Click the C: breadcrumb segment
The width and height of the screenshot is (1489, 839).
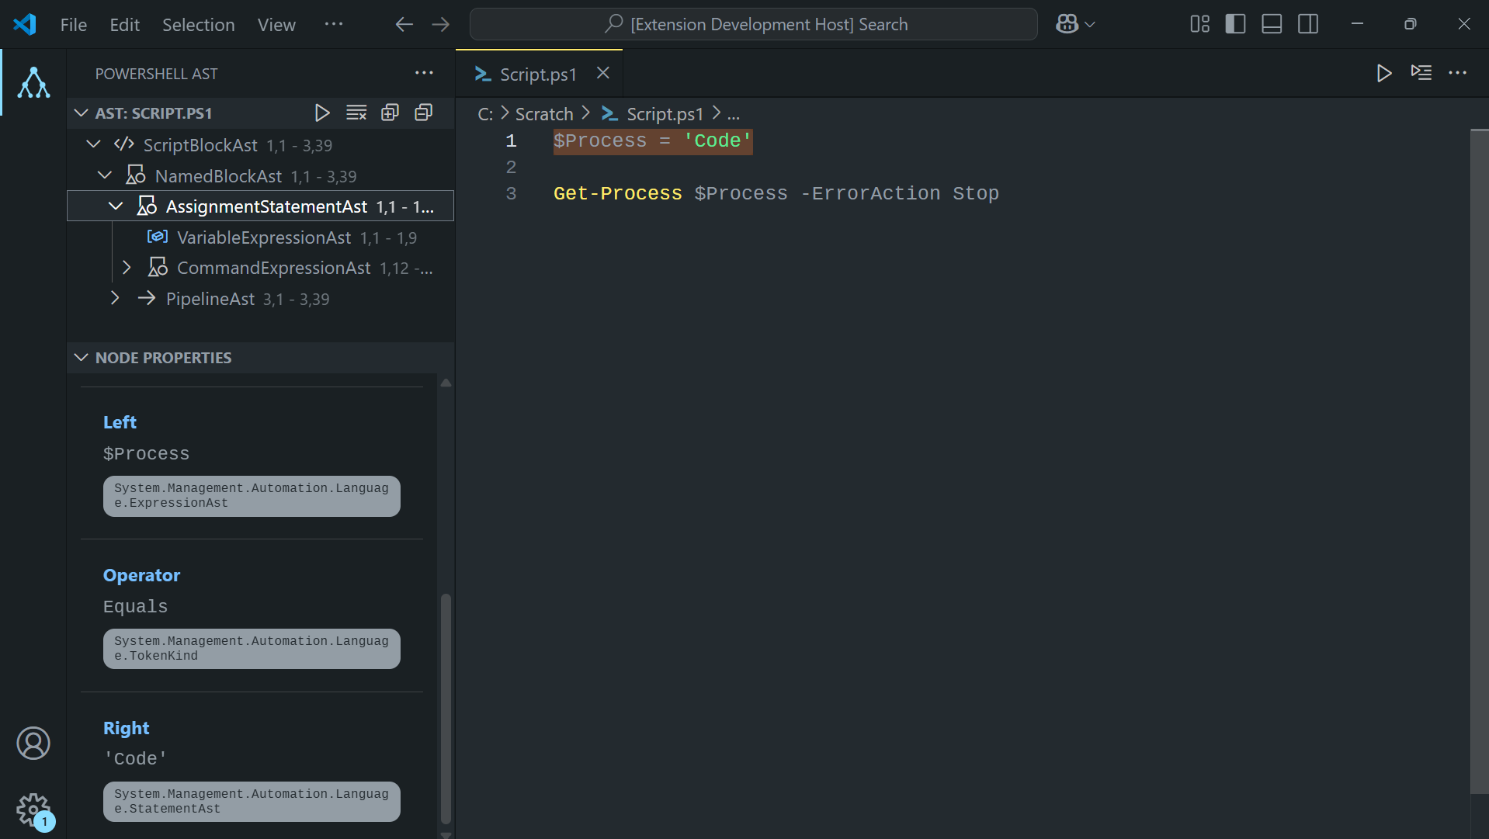(485, 114)
